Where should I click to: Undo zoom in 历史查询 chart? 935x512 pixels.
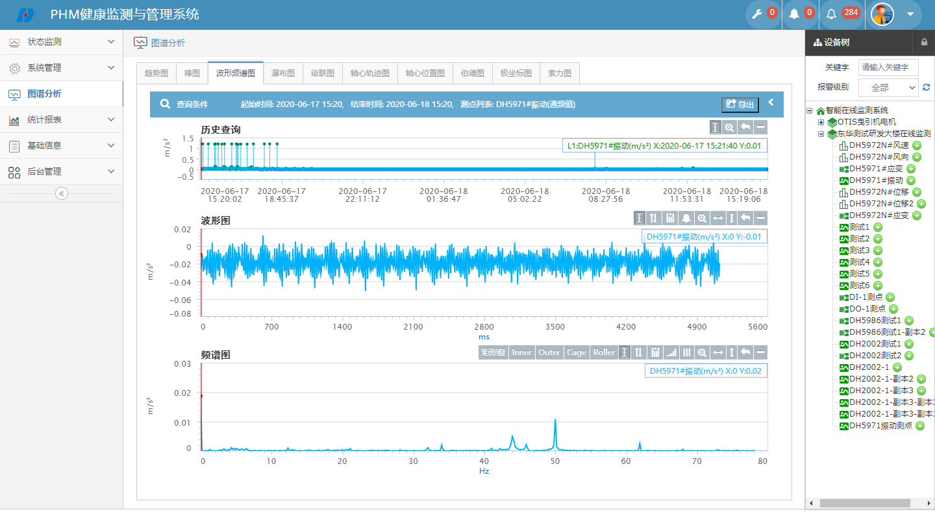(x=745, y=127)
